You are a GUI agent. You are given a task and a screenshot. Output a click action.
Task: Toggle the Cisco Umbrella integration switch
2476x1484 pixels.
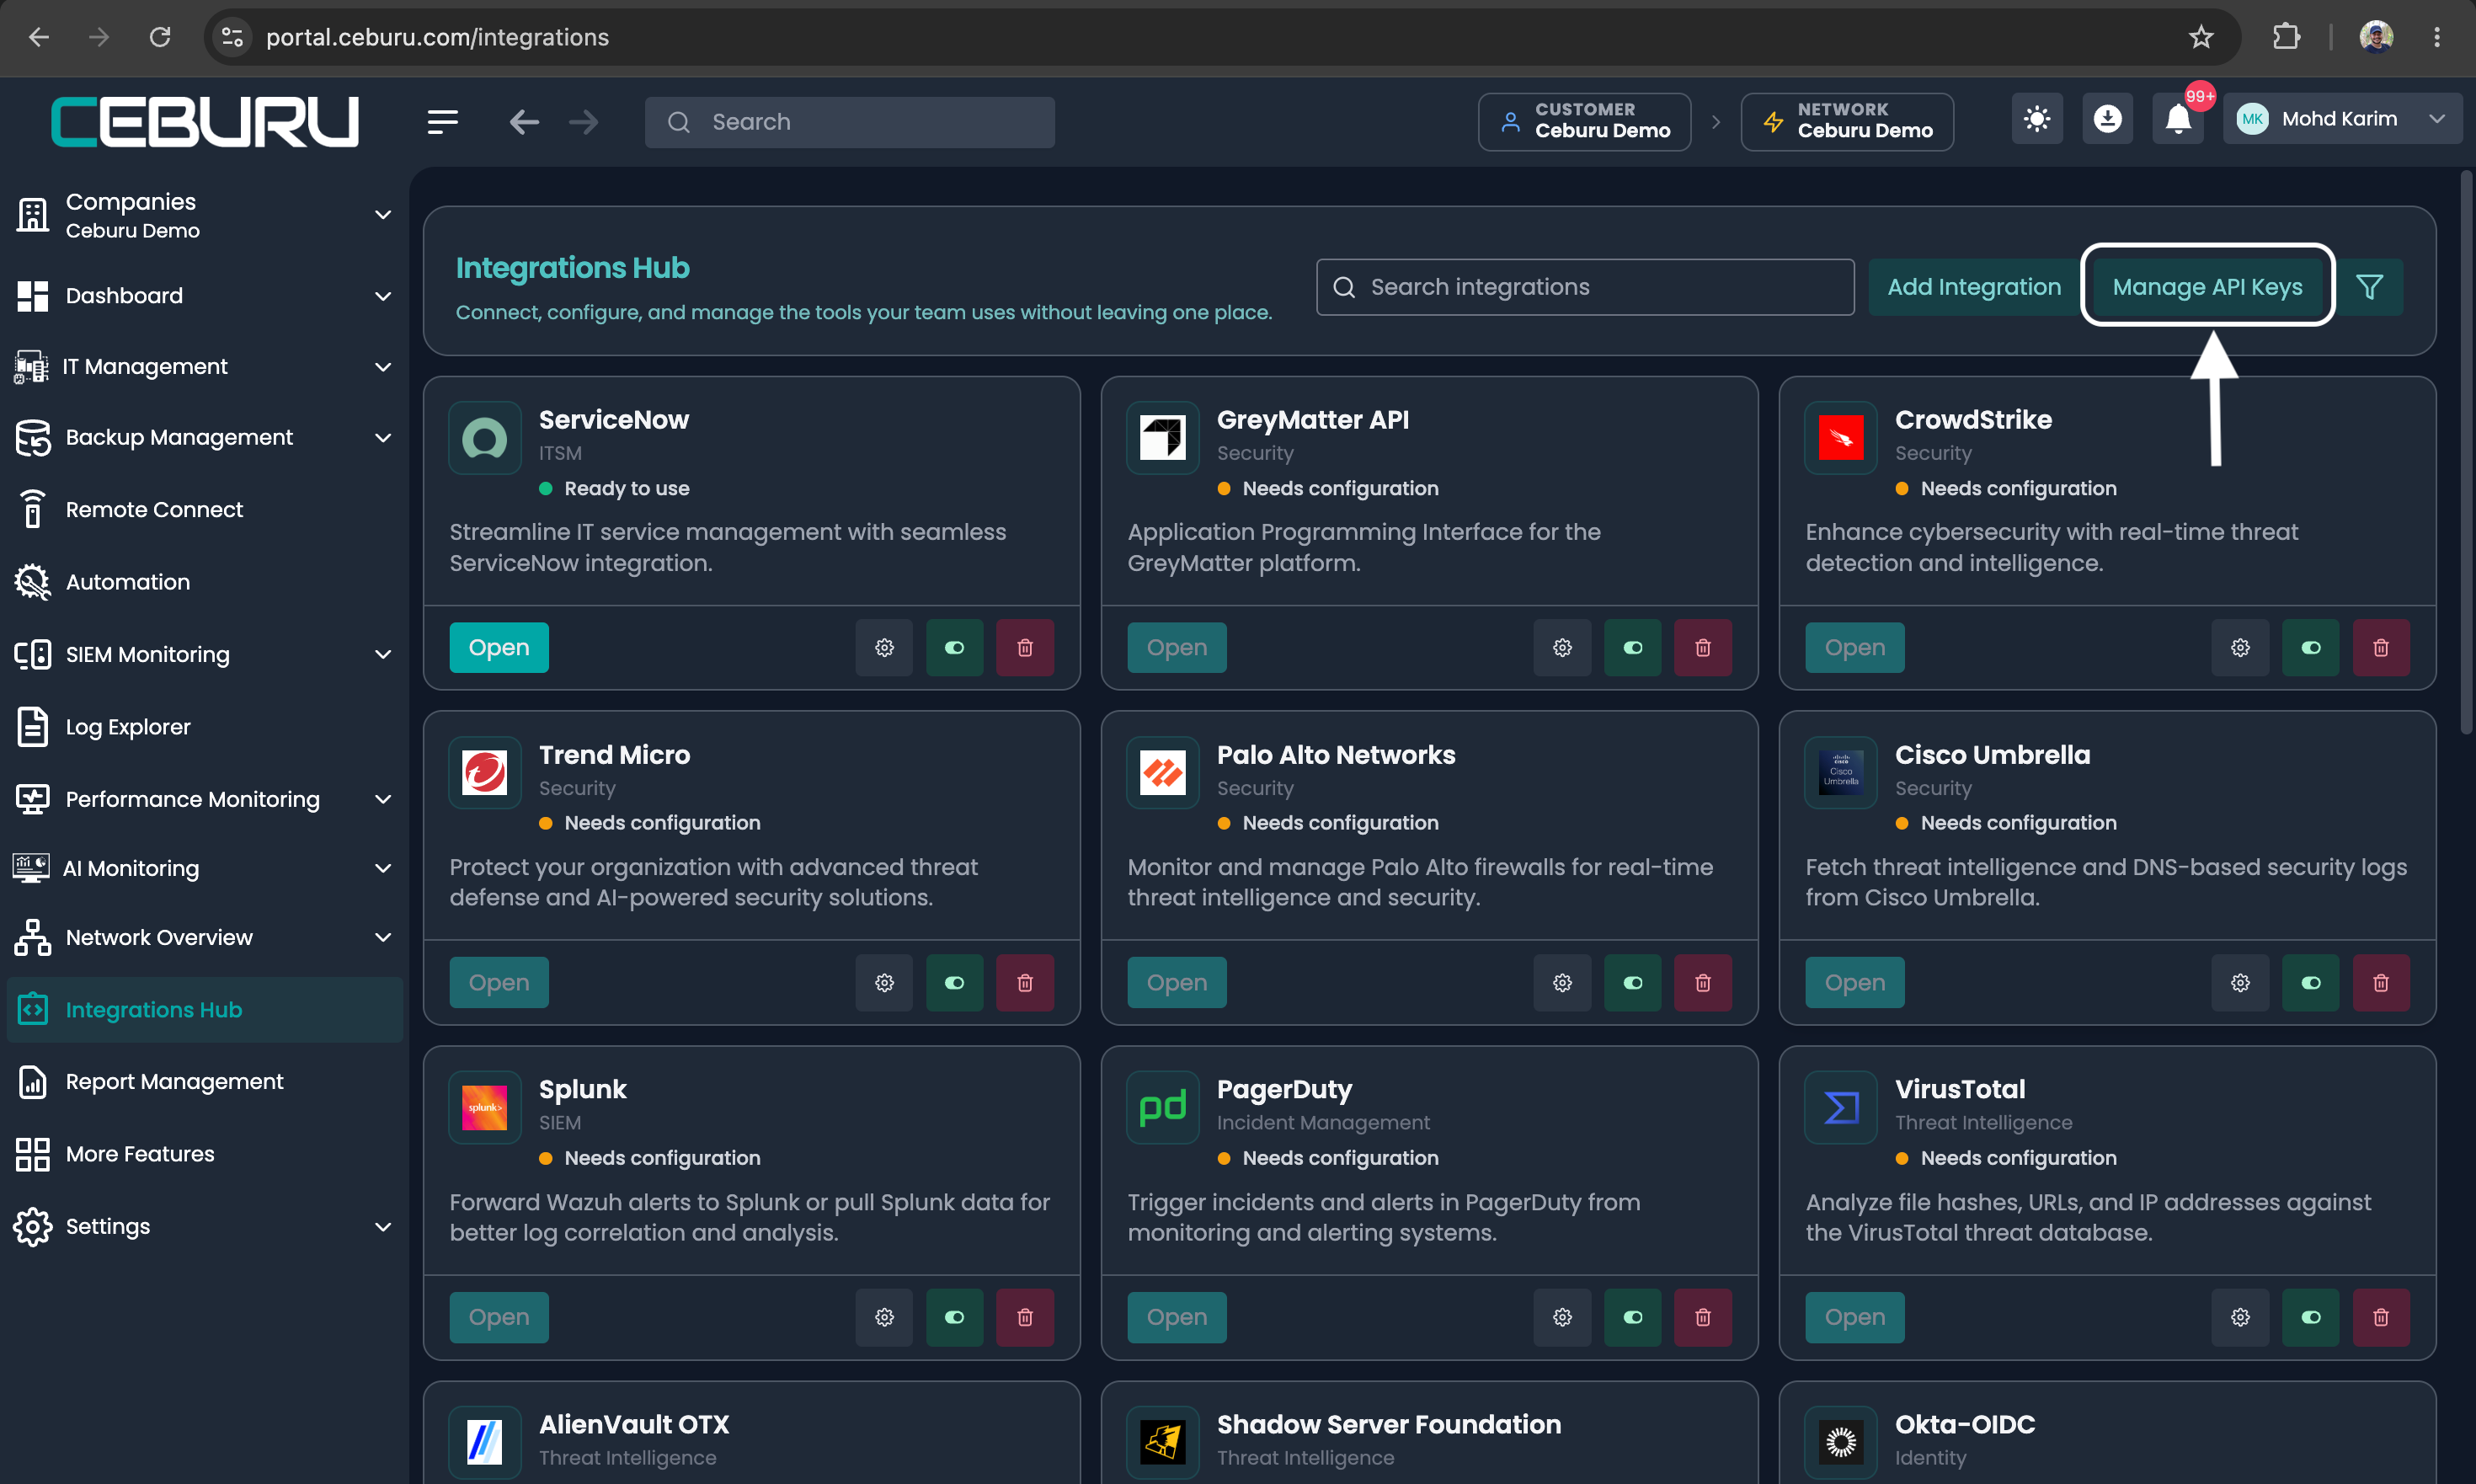tap(2311, 983)
